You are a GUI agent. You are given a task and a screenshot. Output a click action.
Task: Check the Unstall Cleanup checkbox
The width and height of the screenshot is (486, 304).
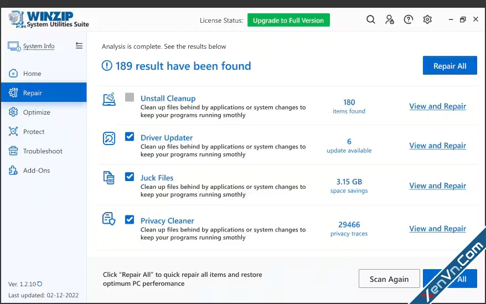pos(130,97)
